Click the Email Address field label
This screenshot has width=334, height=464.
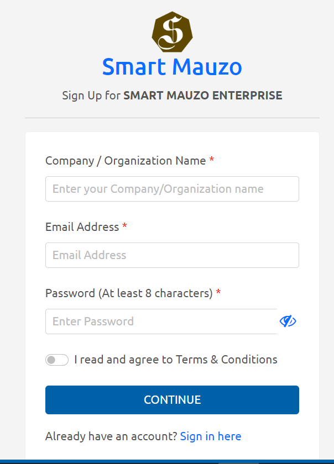82,227
